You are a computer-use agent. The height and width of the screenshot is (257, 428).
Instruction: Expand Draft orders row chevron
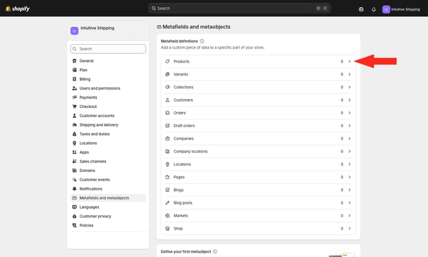pos(349,126)
